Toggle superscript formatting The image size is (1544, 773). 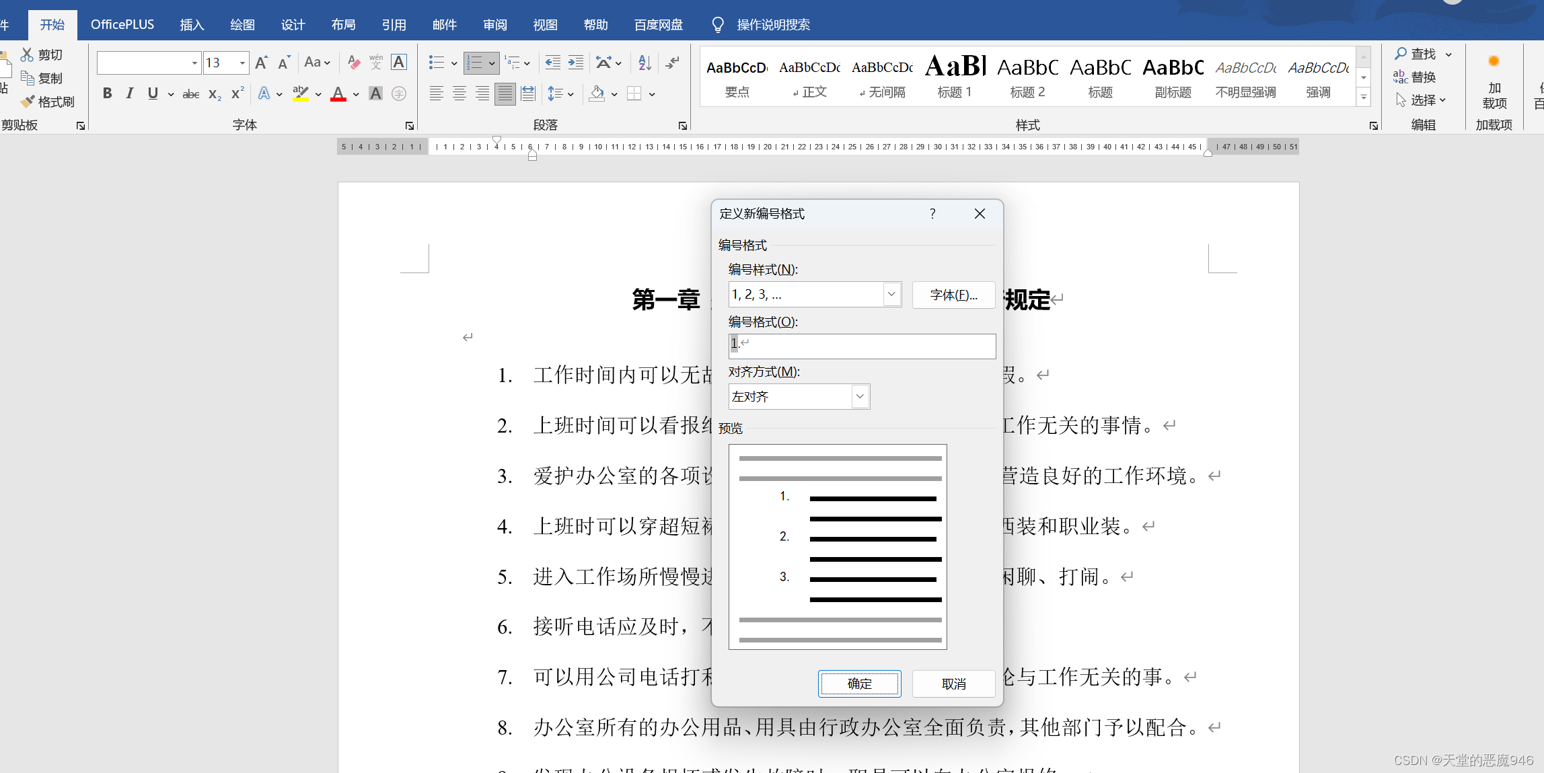pyautogui.click(x=237, y=94)
